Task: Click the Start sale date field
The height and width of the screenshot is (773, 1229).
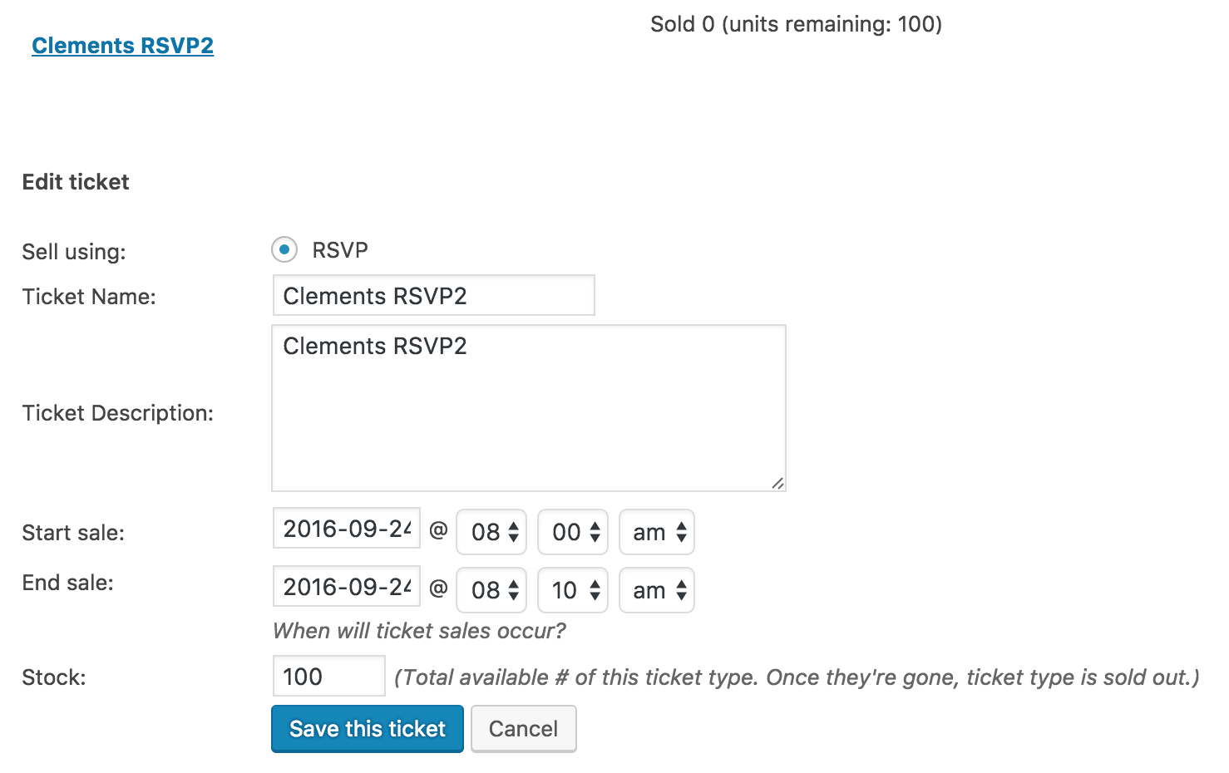Action: [x=347, y=529]
